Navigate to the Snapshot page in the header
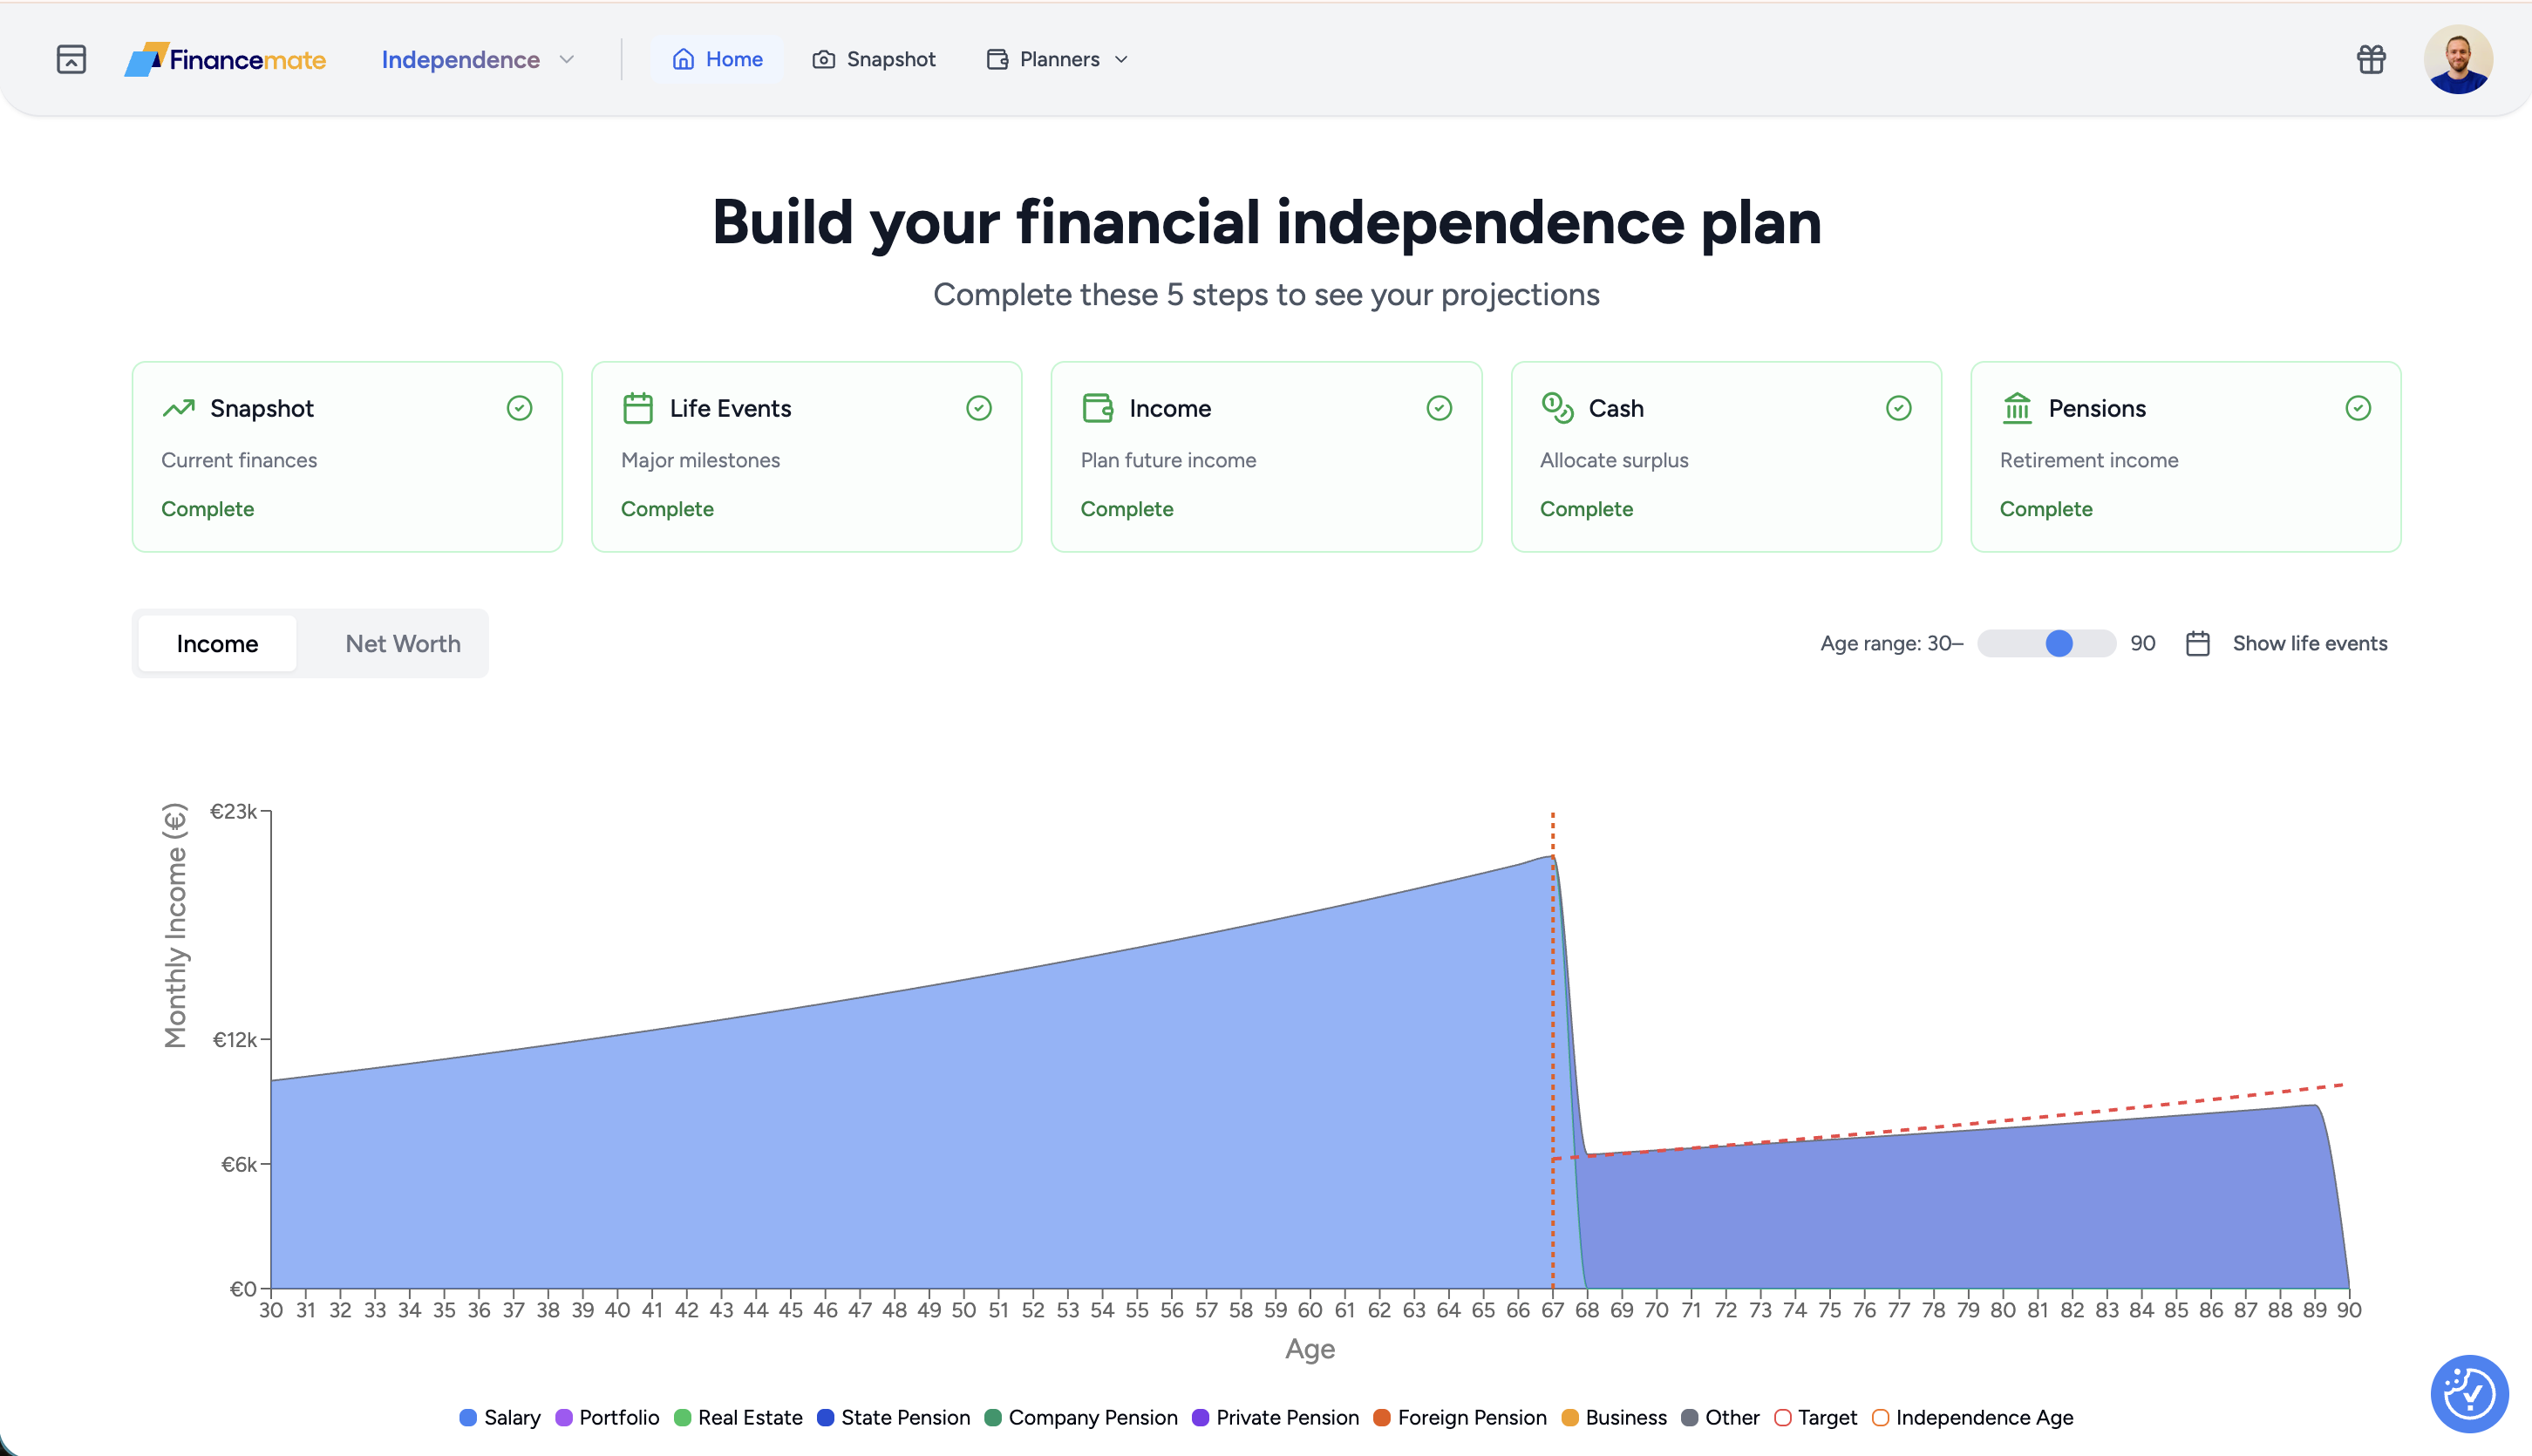2532x1456 pixels. pyautogui.click(x=872, y=59)
